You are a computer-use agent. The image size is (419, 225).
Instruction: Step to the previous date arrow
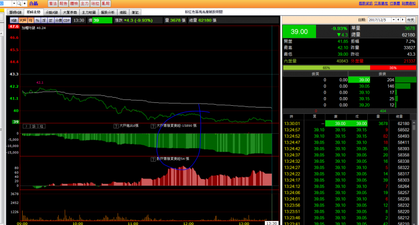coord(398,20)
